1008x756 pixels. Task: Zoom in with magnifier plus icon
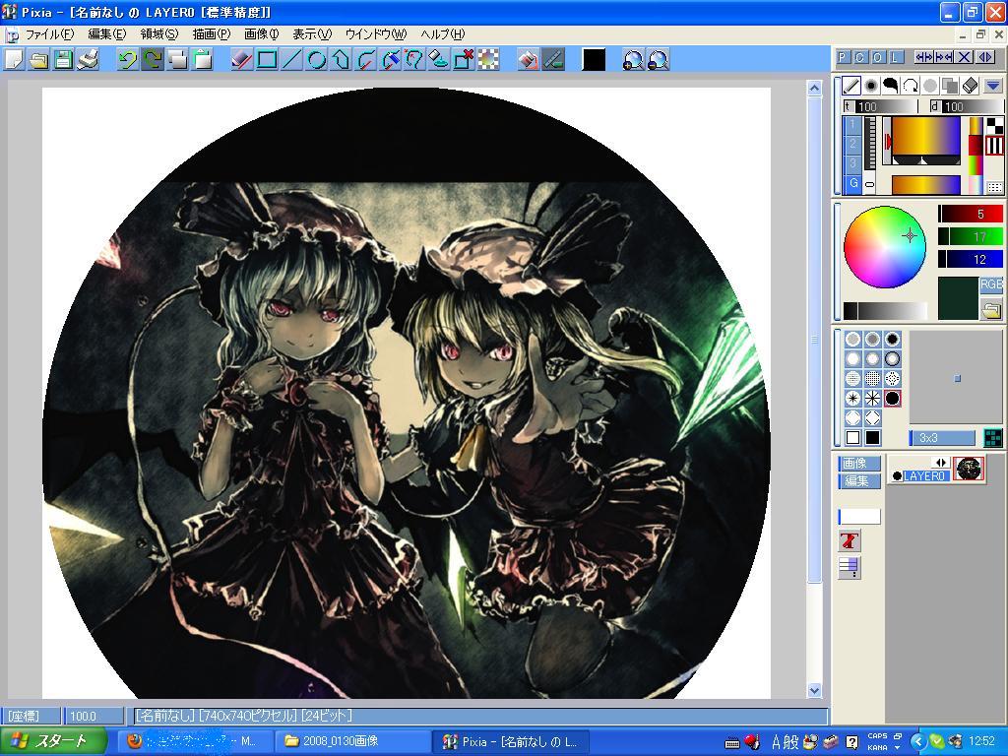633,60
